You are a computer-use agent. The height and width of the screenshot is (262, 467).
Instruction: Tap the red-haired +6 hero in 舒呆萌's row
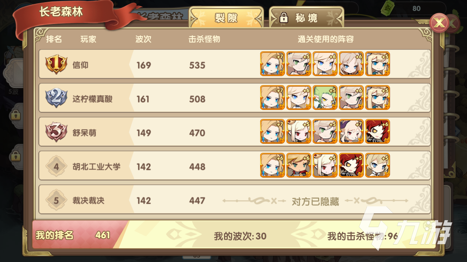377,131
